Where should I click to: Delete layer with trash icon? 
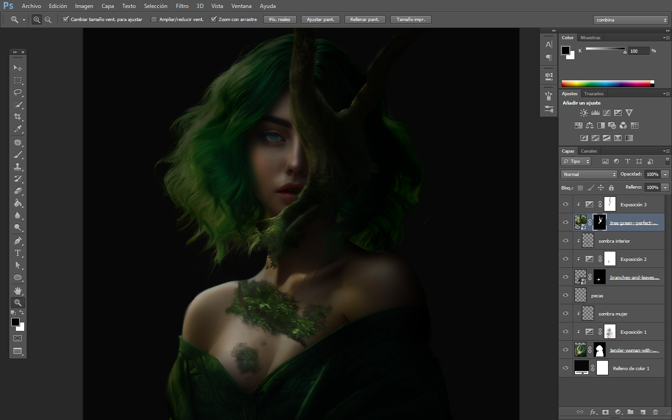[x=655, y=412]
